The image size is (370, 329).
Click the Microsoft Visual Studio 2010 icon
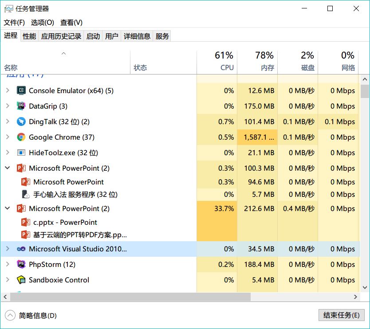pyautogui.click(x=21, y=249)
